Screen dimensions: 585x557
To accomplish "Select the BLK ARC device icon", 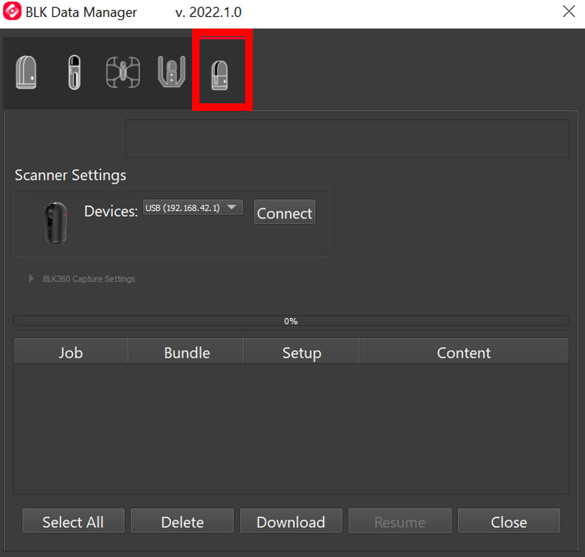I will click(x=170, y=71).
